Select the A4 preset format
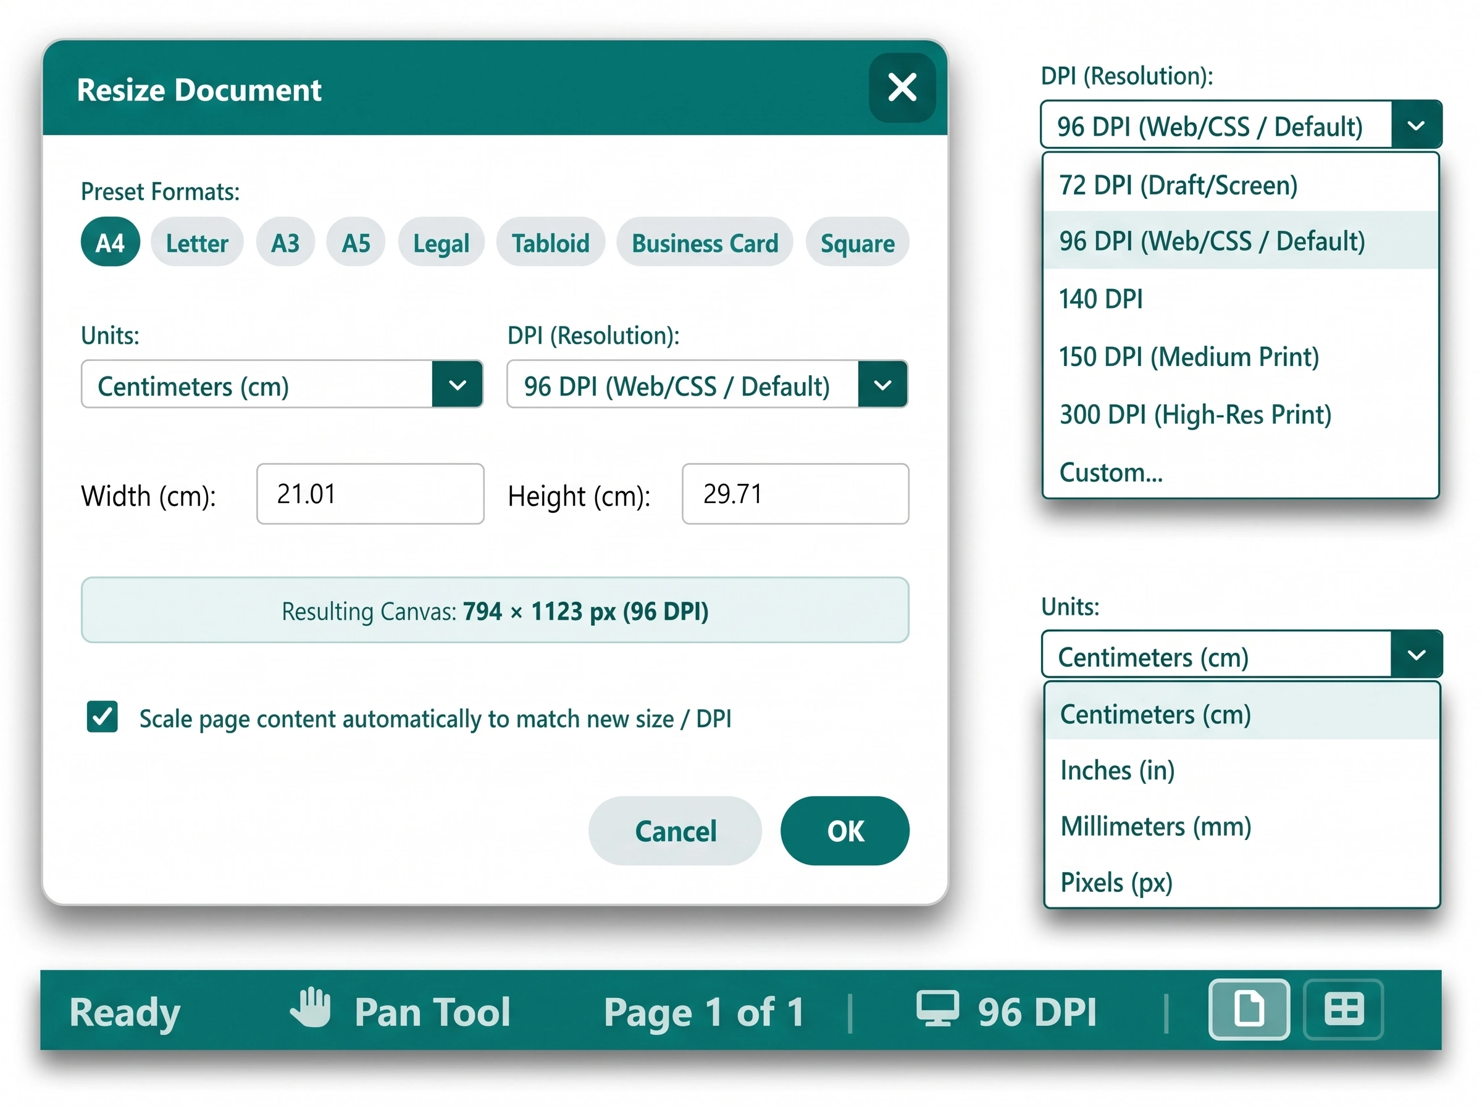 pyautogui.click(x=111, y=243)
